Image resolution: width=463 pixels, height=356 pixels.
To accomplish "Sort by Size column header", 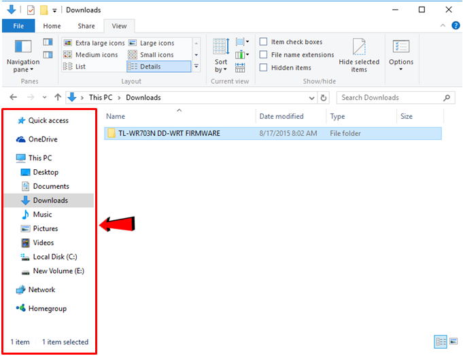I will coord(420,116).
